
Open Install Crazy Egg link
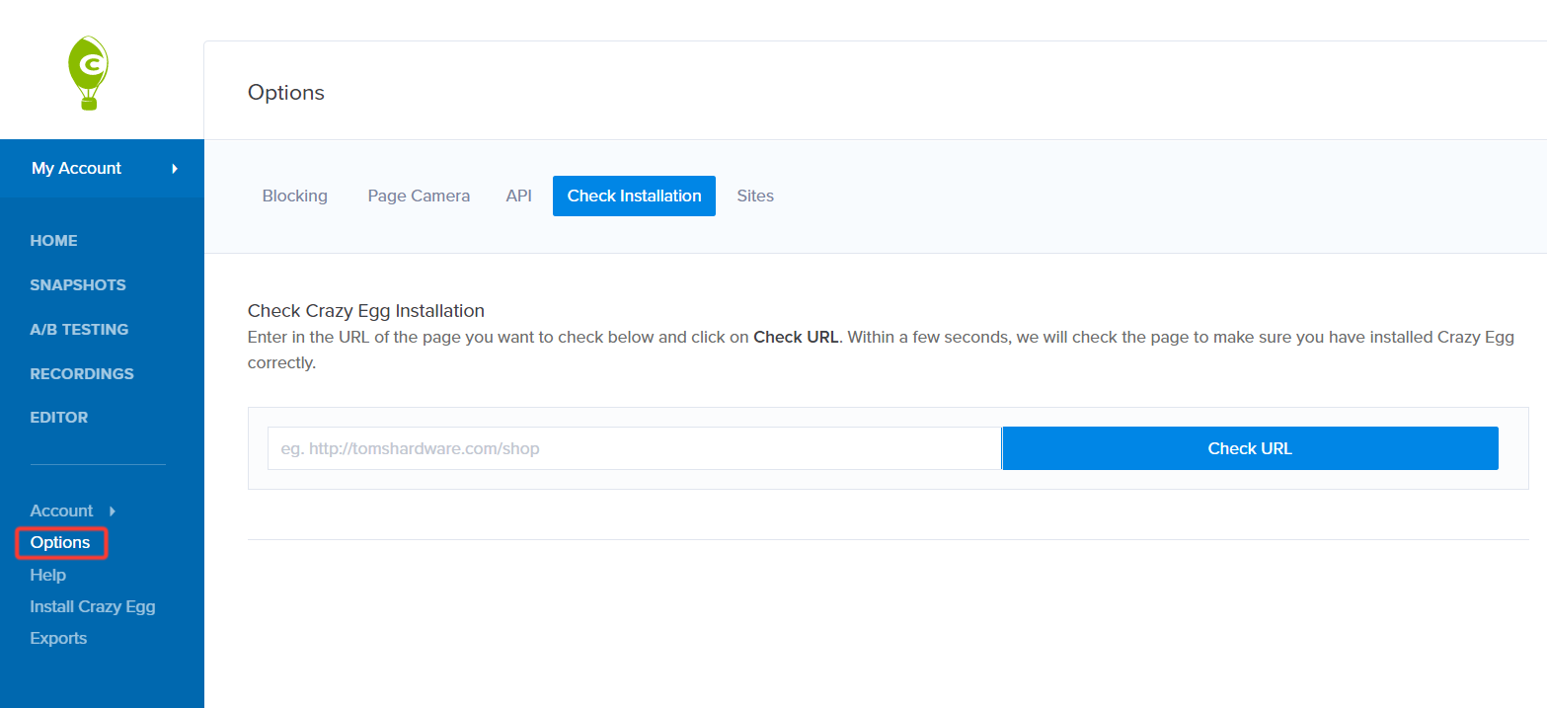93,606
